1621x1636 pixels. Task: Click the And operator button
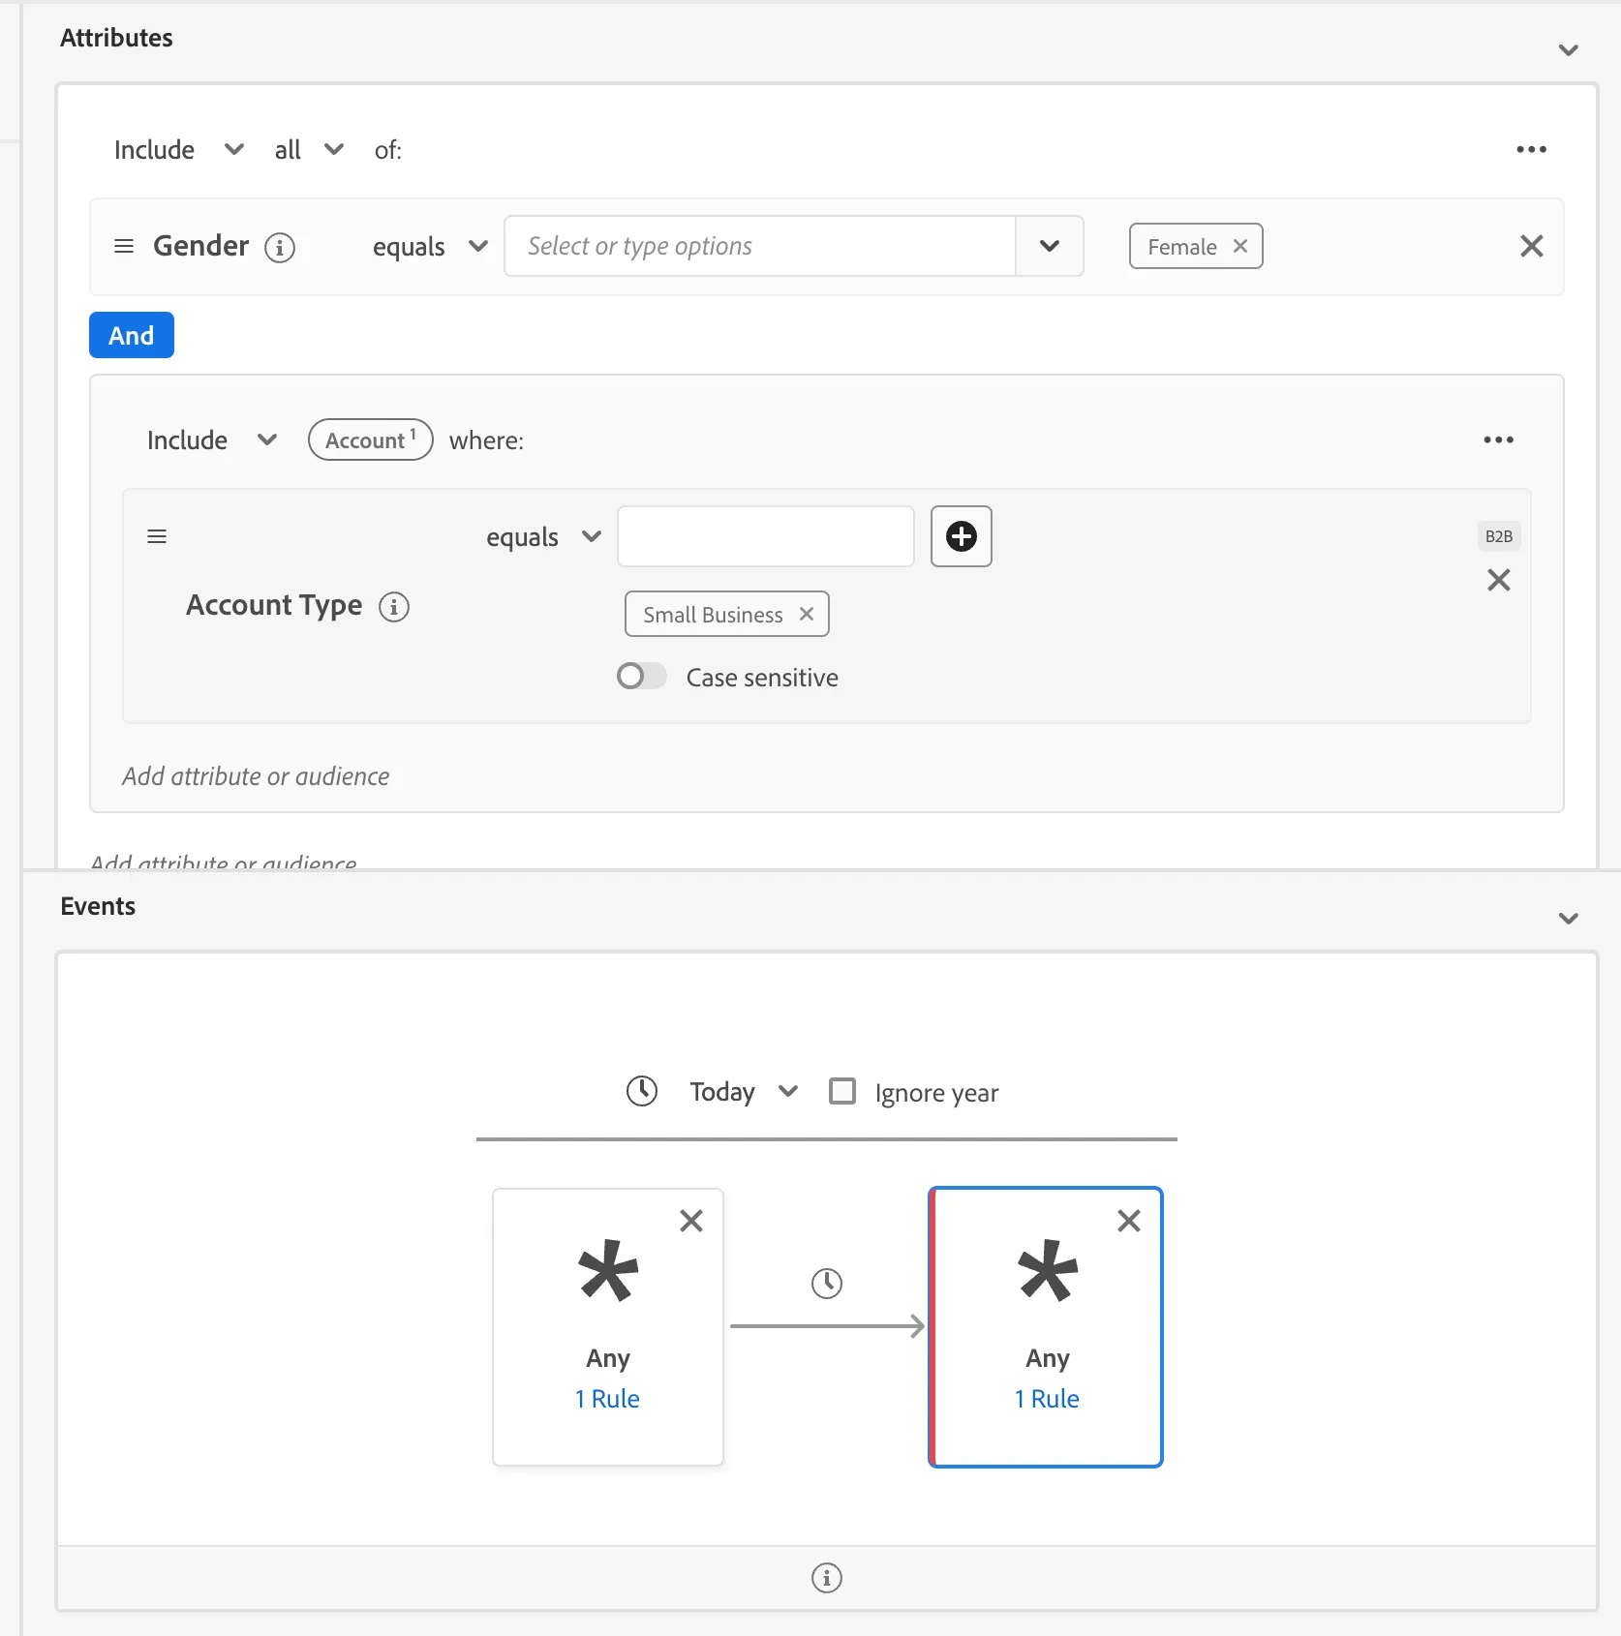click(x=132, y=335)
